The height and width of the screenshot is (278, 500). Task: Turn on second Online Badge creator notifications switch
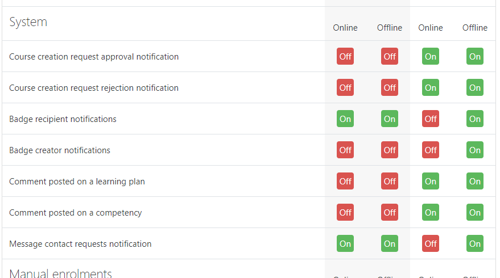pyautogui.click(x=430, y=150)
